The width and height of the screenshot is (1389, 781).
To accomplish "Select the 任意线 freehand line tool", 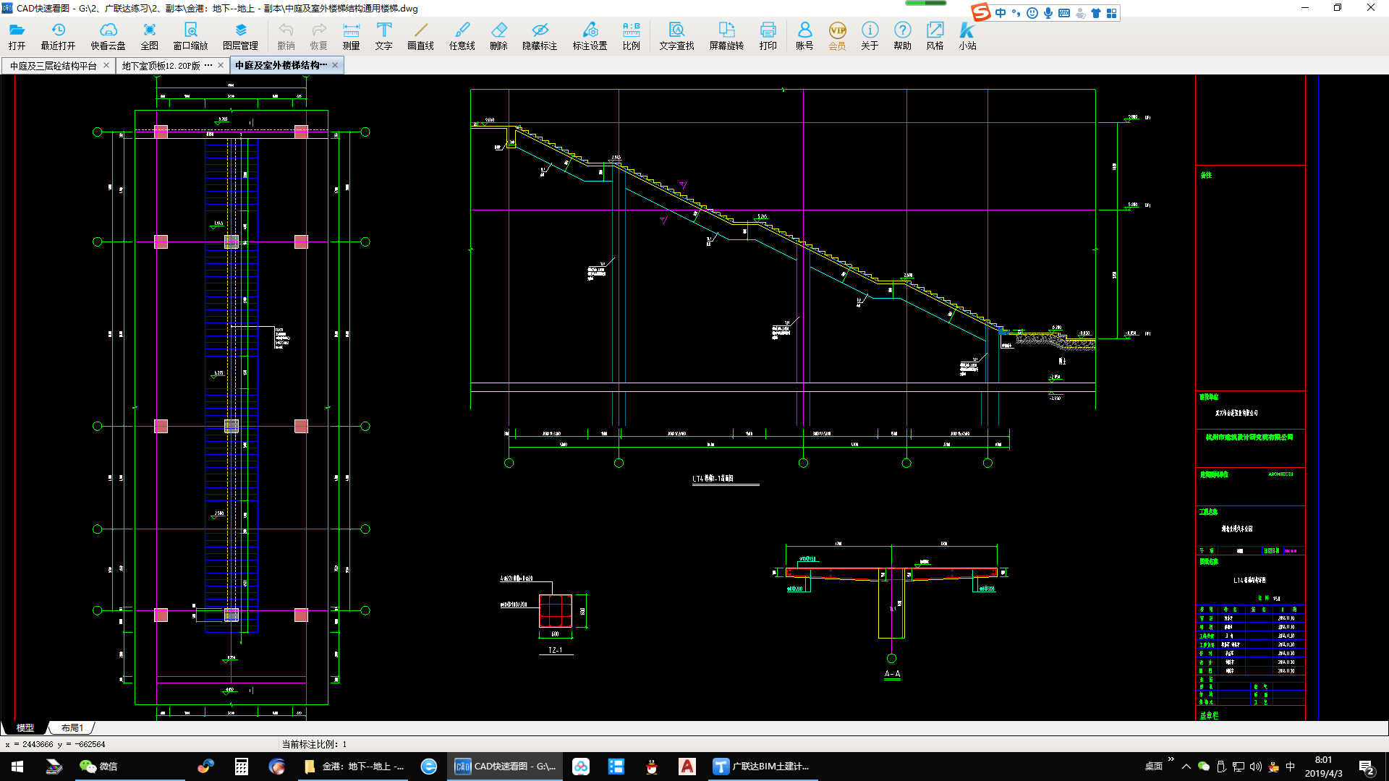I will [462, 35].
